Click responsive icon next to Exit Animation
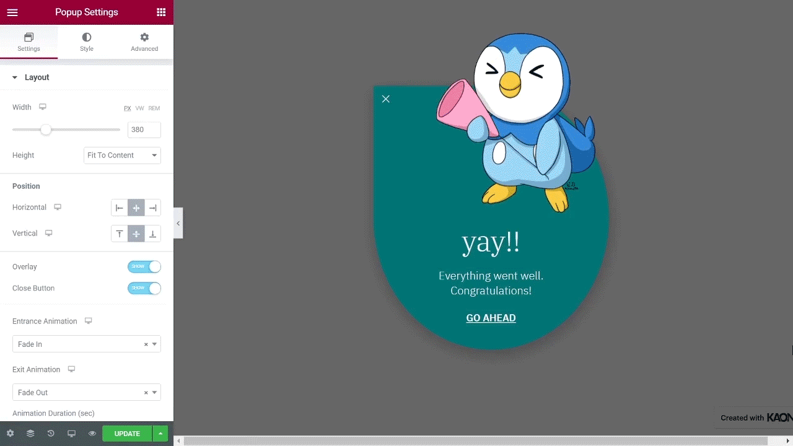The image size is (793, 446). click(71, 370)
